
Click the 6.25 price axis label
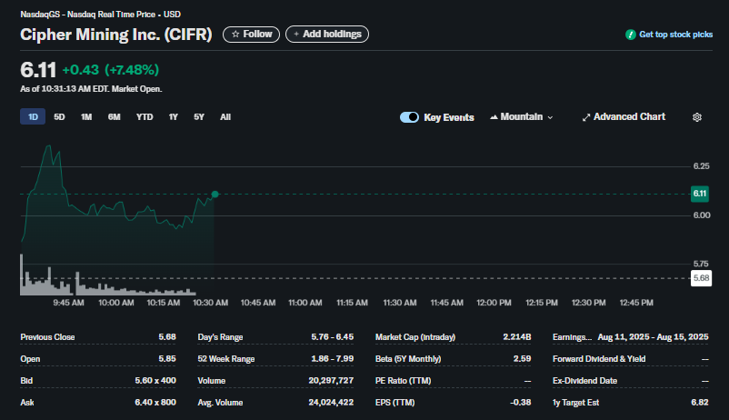(701, 166)
